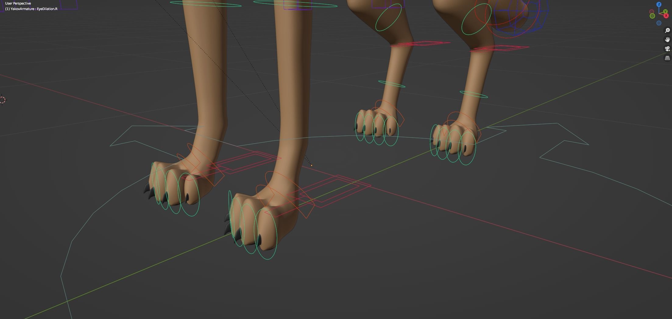This screenshot has width=672, height=319.
Task: Snap view to negative X via unlabeled red circle
Action: (652, 12)
